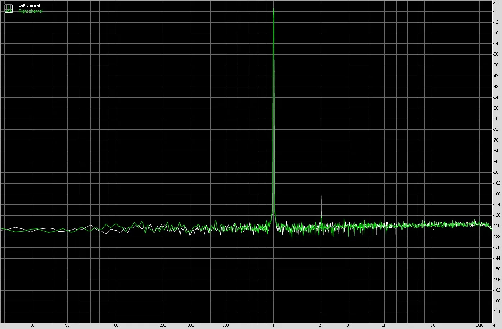This screenshot has height=329, width=502.
Task: Click the "-6" dB axis value
Action: point(495,11)
